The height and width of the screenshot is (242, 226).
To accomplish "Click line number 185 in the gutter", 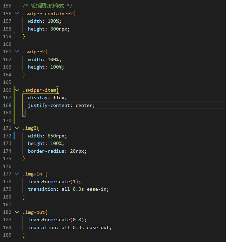I will click(7, 235).
